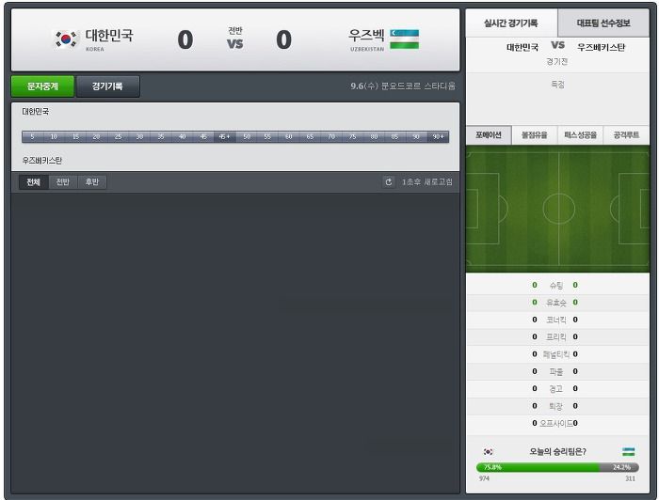This screenshot has height=500, width=659.
Task: Show the 공격루트 tab
Action: [626, 135]
